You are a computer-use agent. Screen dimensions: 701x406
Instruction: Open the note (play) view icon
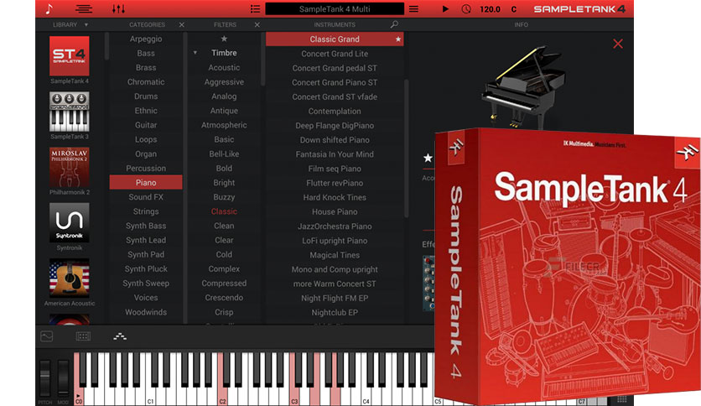tap(49, 8)
